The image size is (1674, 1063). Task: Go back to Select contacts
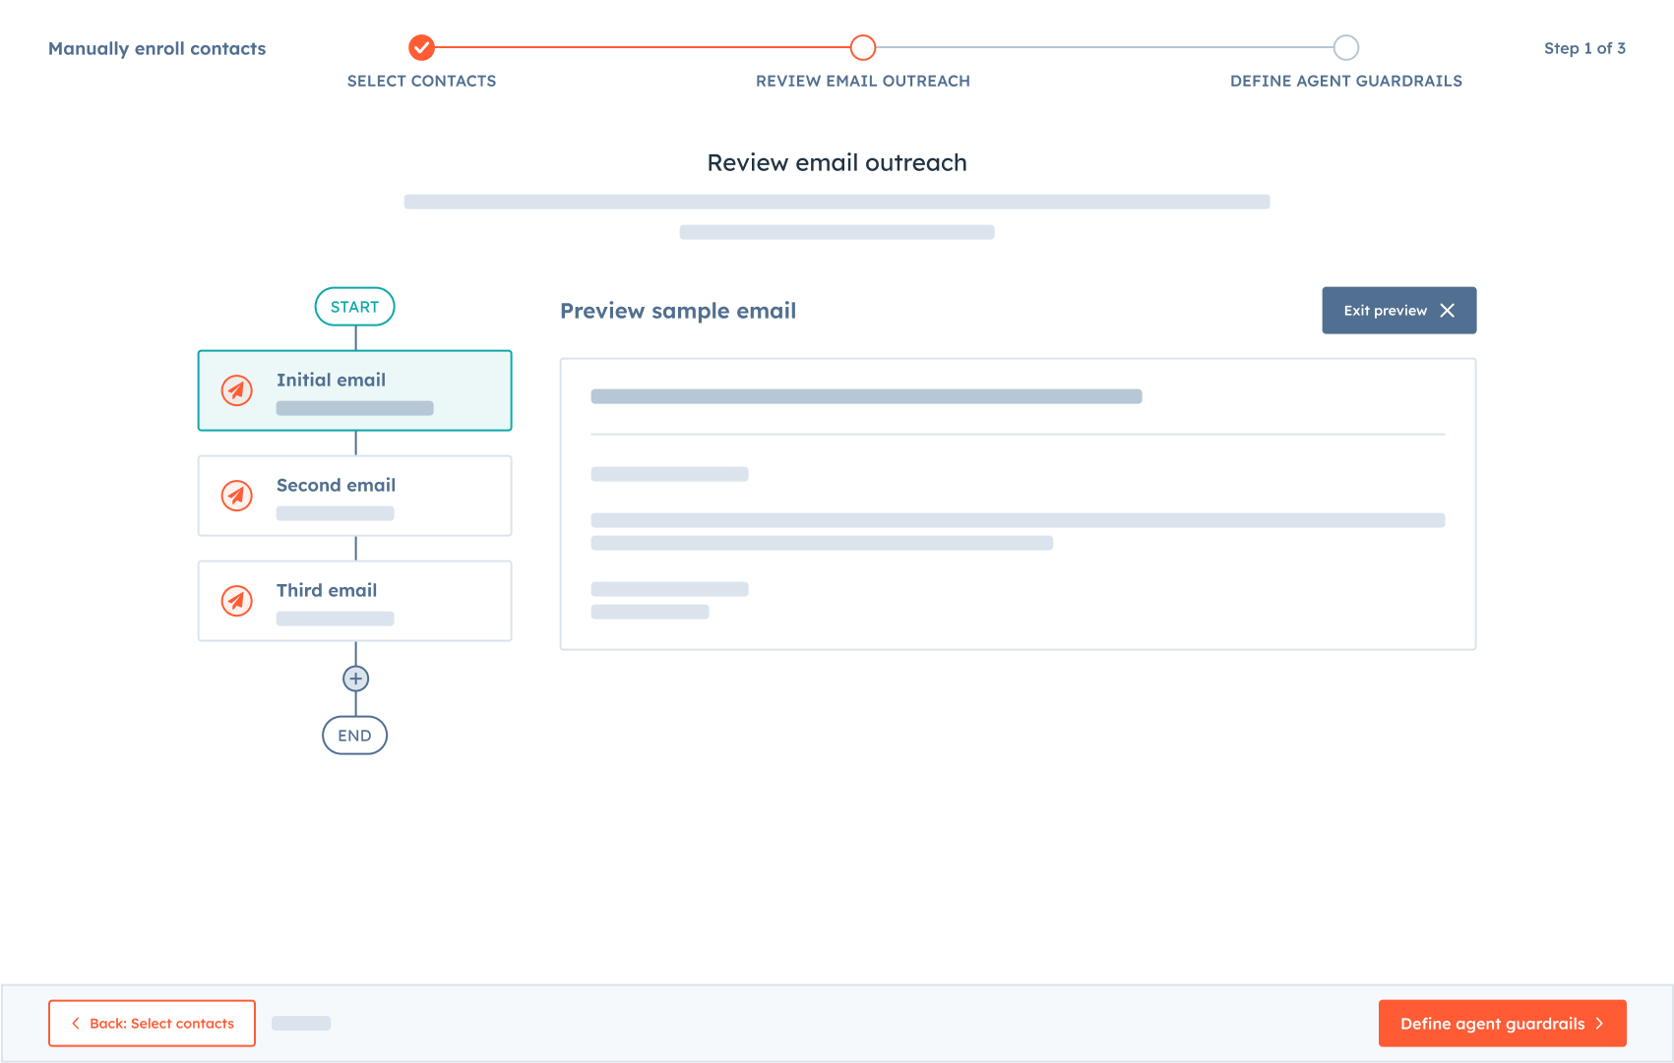152,1024
